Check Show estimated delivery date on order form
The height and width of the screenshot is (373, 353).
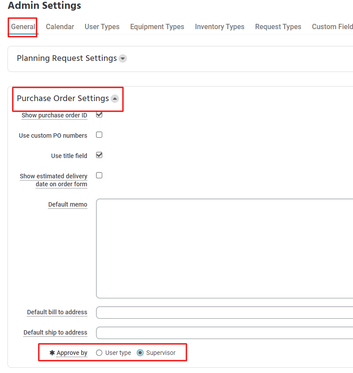[99, 175]
